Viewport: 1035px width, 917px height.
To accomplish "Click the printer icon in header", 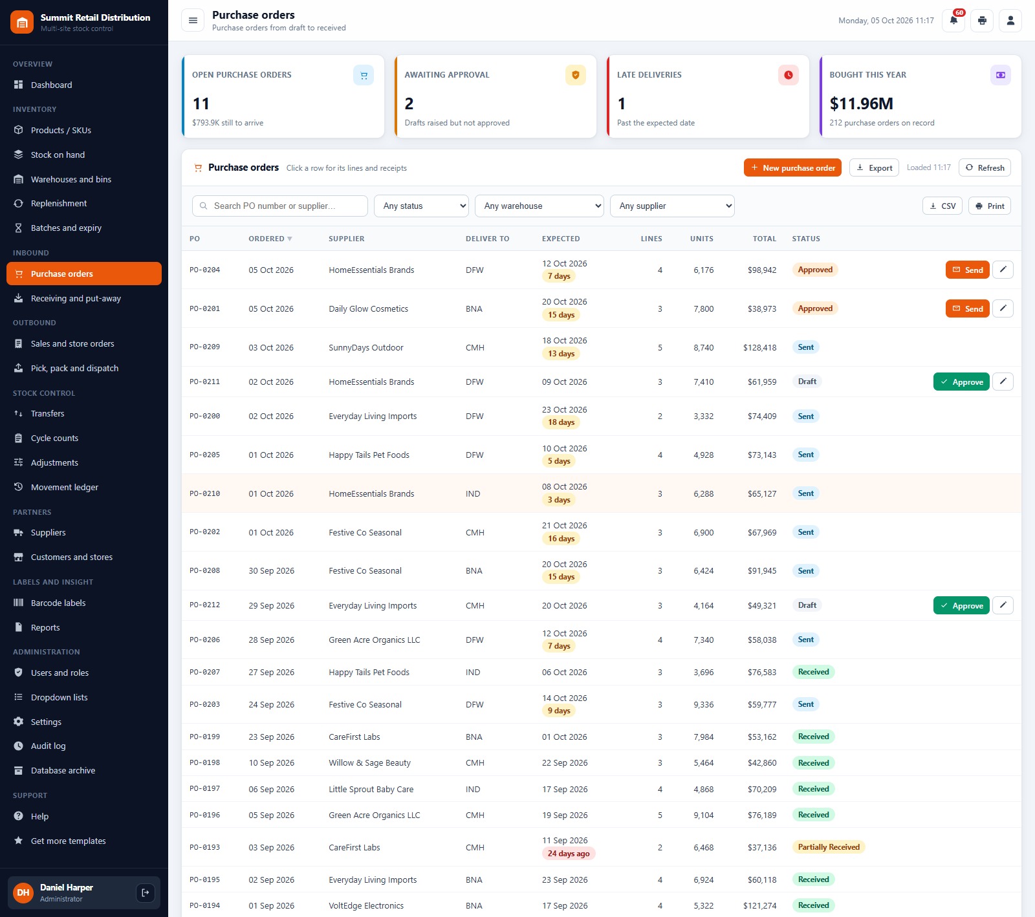I will pos(982,21).
